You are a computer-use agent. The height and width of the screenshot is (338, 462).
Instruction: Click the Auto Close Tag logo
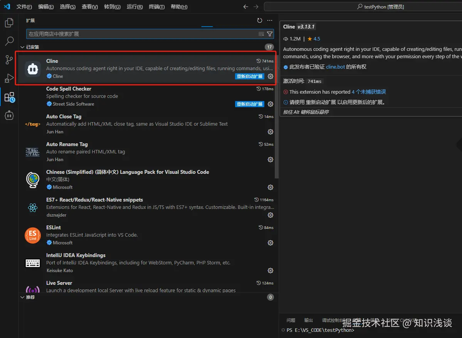click(33, 124)
